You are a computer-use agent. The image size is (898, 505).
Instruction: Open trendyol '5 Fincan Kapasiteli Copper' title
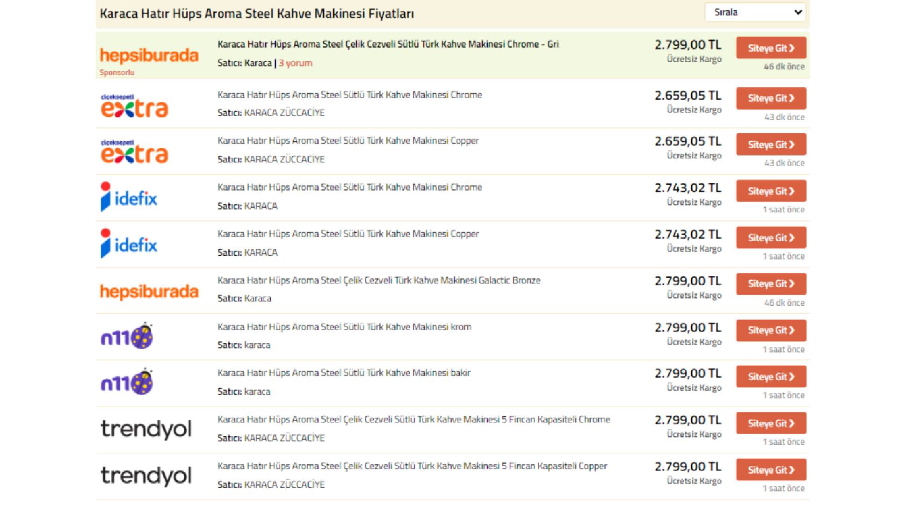412,466
